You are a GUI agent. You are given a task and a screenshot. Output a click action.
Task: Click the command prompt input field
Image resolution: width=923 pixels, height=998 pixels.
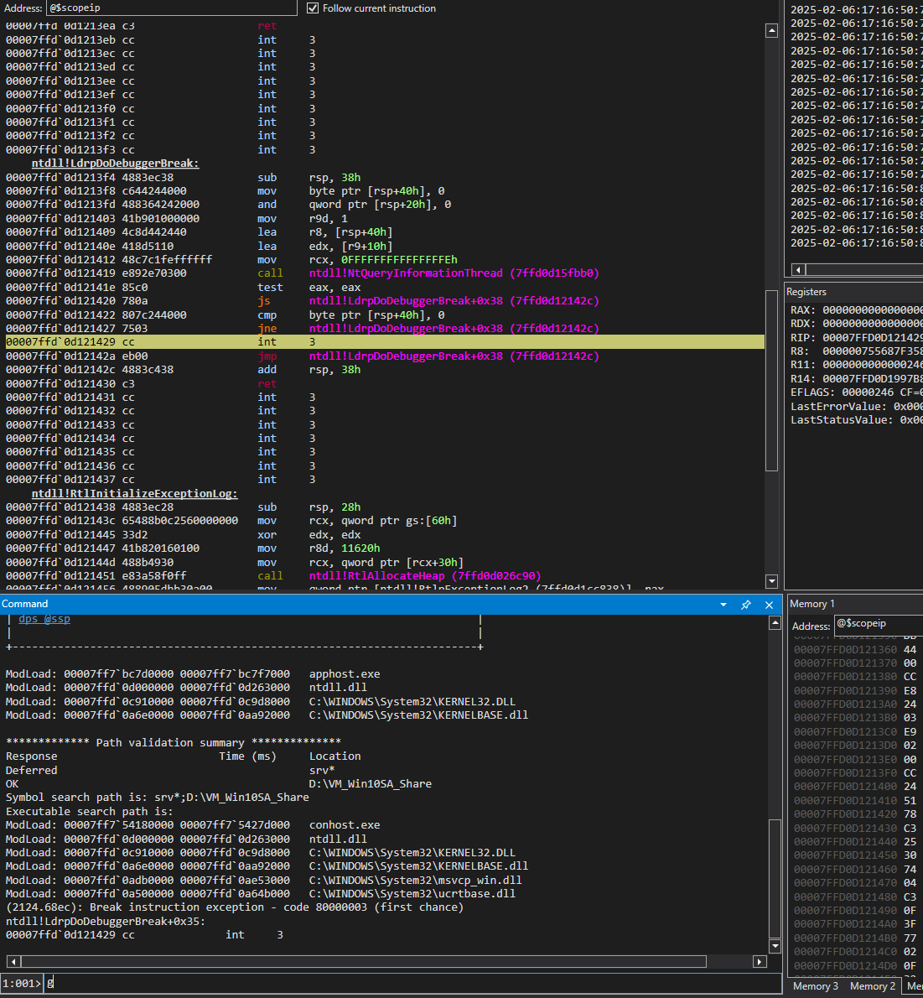[x=412, y=983]
